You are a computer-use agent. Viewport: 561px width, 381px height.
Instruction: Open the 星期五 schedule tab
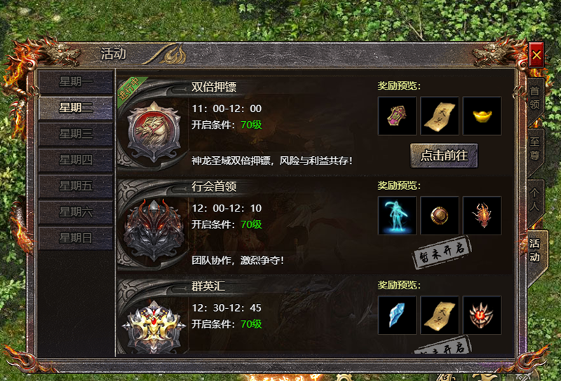(76, 186)
